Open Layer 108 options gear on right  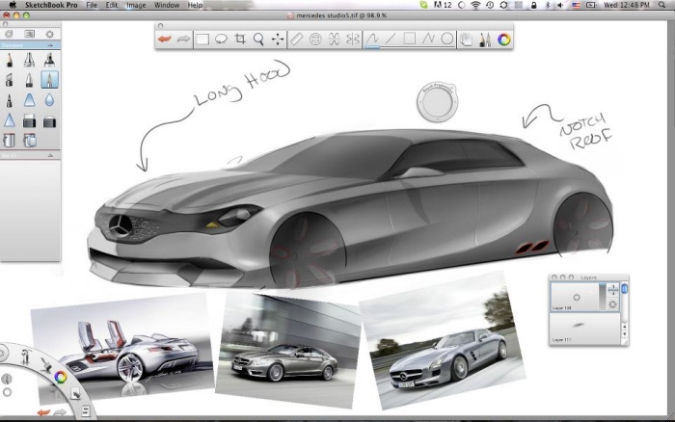[x=613, y=304]
